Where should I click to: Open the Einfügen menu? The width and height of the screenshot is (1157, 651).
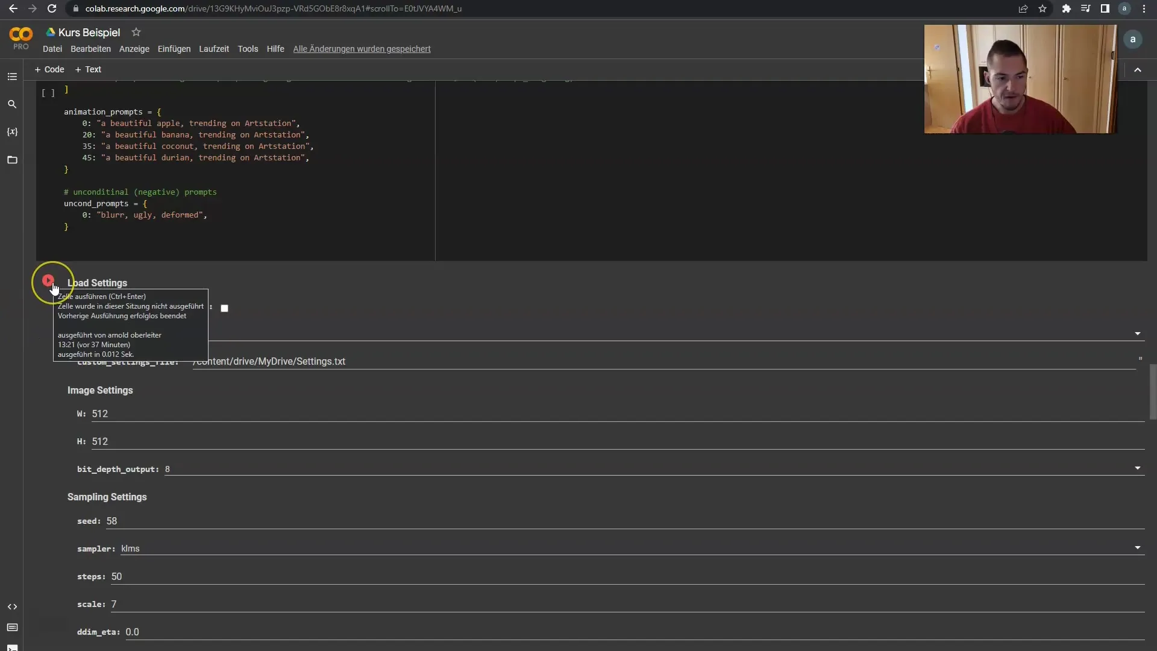click(x=174, y=49)
